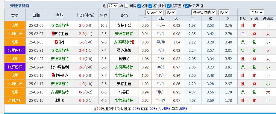
Task: Click home team 根特 on 25-02-03
Action: 61,42
